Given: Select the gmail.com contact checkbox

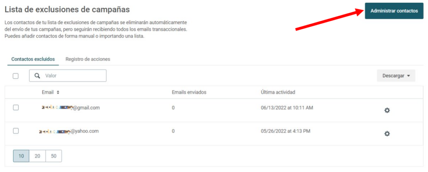Looking at the screenshot, I should 16,108.
